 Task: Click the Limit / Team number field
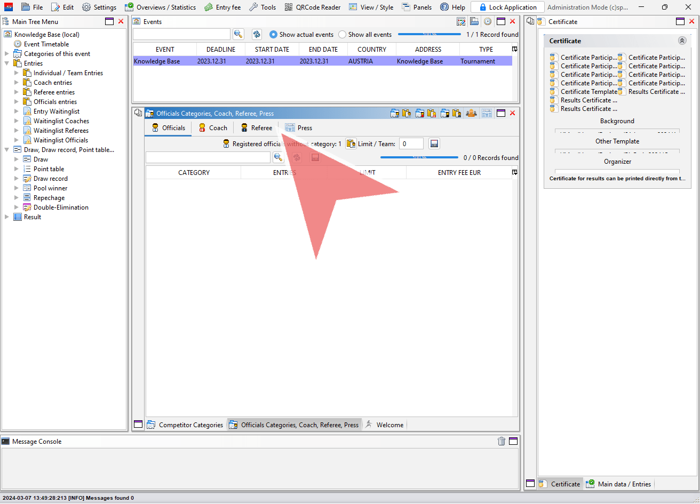(411, 143)
